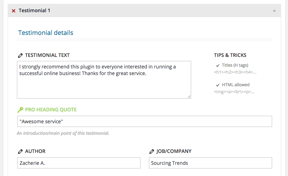Click the pencil icon beside Job/Company
Image resolution: width=288 pixels, height=176 pixels.
coord(152,152)
